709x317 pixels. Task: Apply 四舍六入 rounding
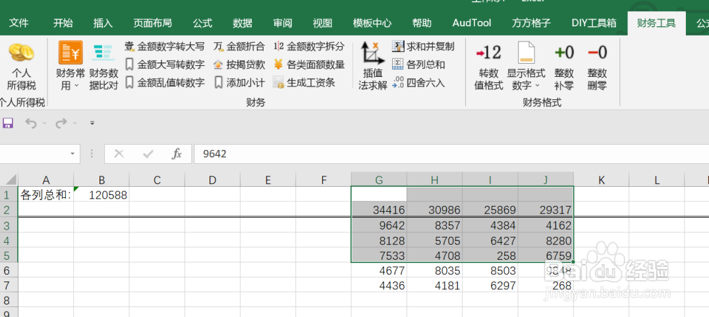click(x=418, y=83)
